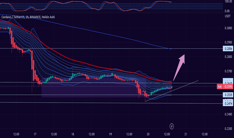This screenshot has height=138, width=234.
Task: Click the red Ask price label 0.2593
Action: pyautogui.click(x=225, y=87)
